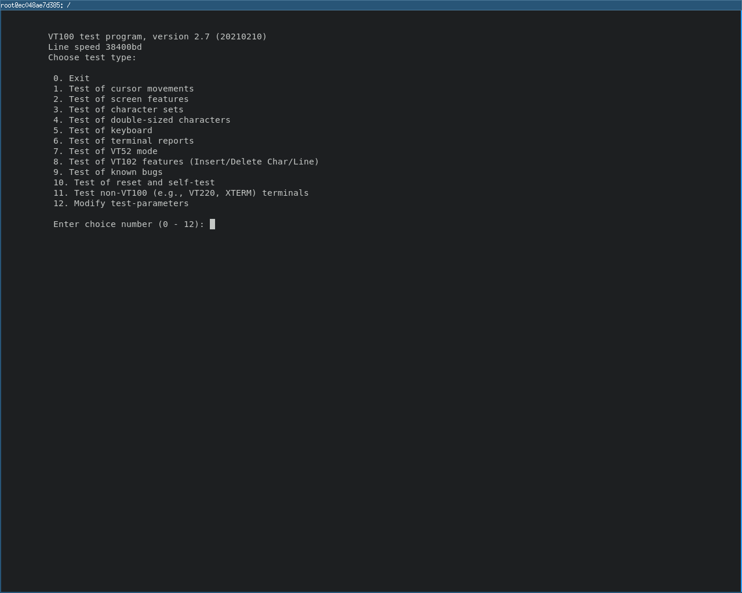
Task: Select '10. Test of reset and self-test'
Action: [134, 182]
